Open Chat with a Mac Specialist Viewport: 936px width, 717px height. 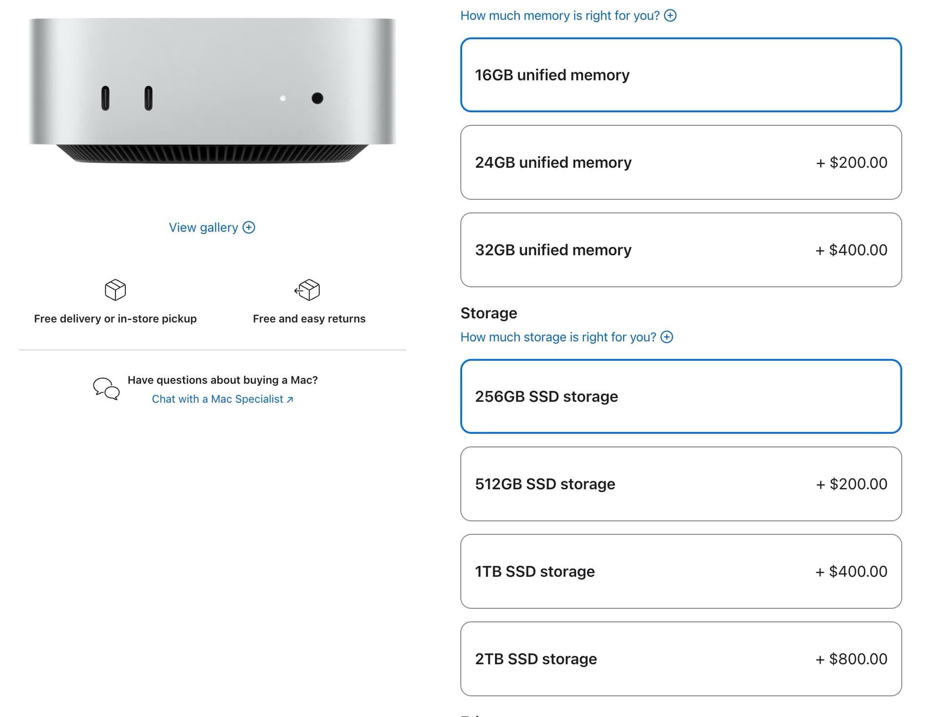point(222,399)
